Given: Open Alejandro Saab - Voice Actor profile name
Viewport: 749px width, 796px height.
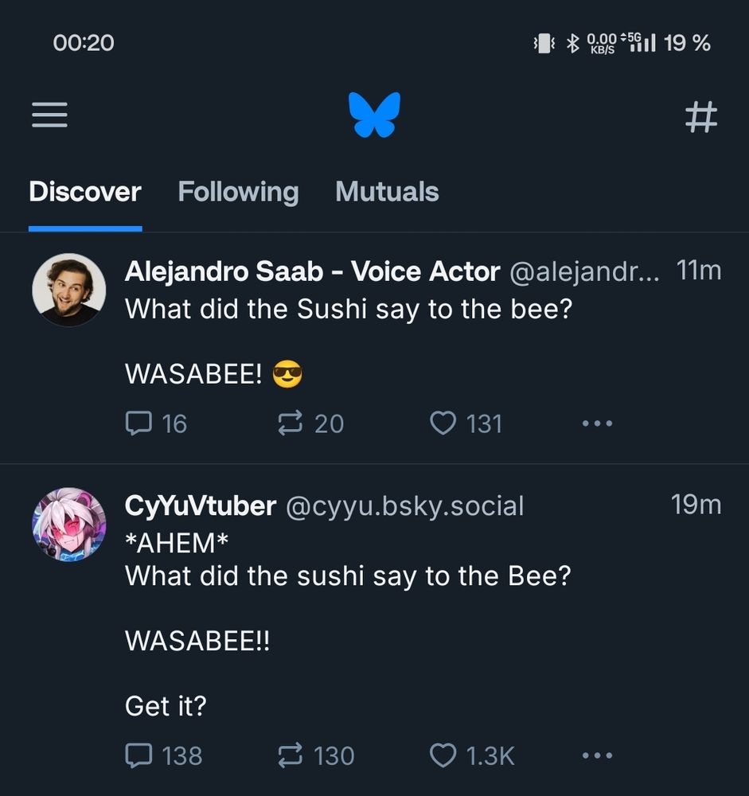Looking at the screenshot, I should coord(312,271).
